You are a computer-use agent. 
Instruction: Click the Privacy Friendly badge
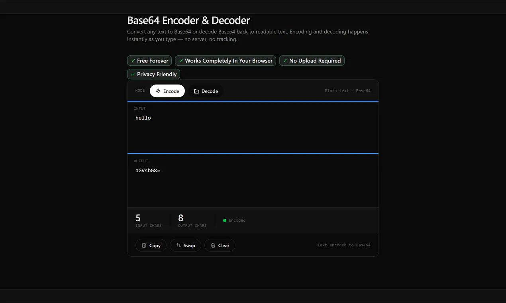pos(153,74)
